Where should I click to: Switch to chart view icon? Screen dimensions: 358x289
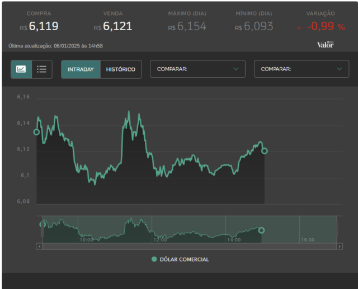click(21, 69)
